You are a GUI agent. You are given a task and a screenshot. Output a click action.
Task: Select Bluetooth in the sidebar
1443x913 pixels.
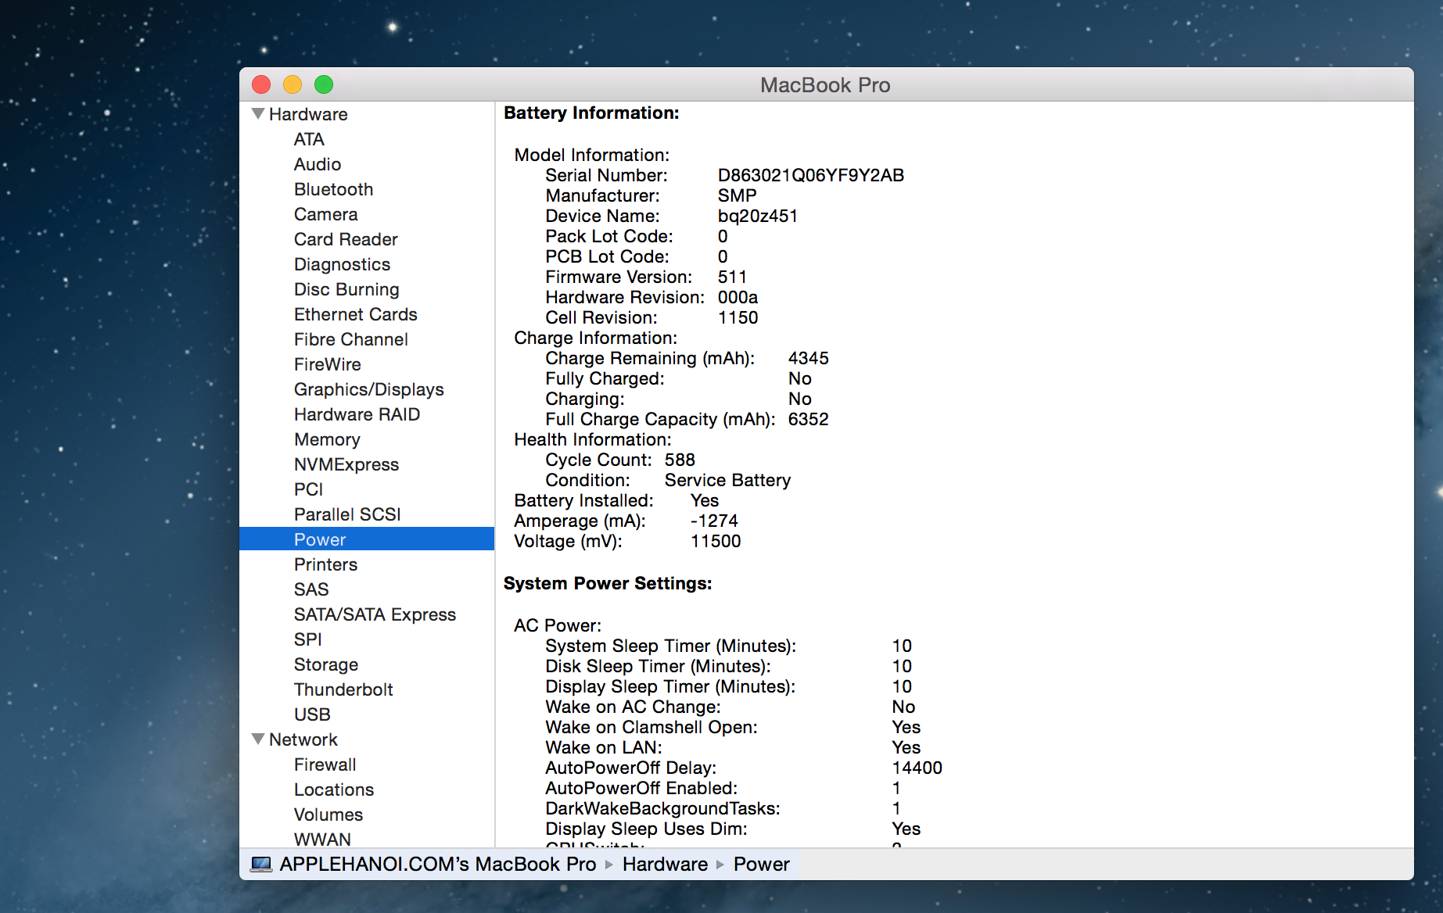coord(333,189)
